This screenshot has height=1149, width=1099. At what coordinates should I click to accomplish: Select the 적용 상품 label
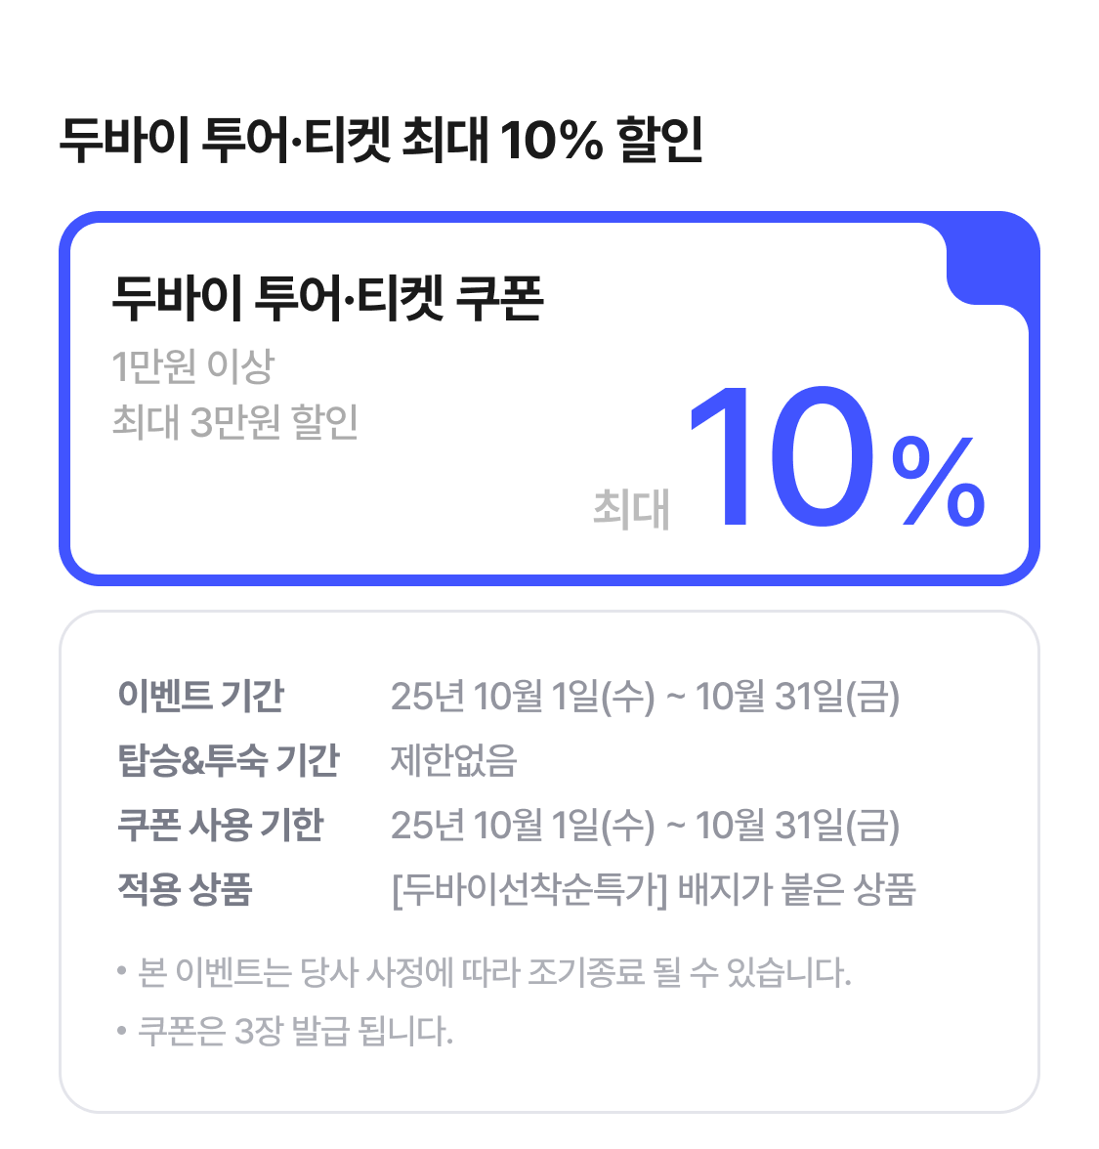pyautogui.click(x=185, y=889)
